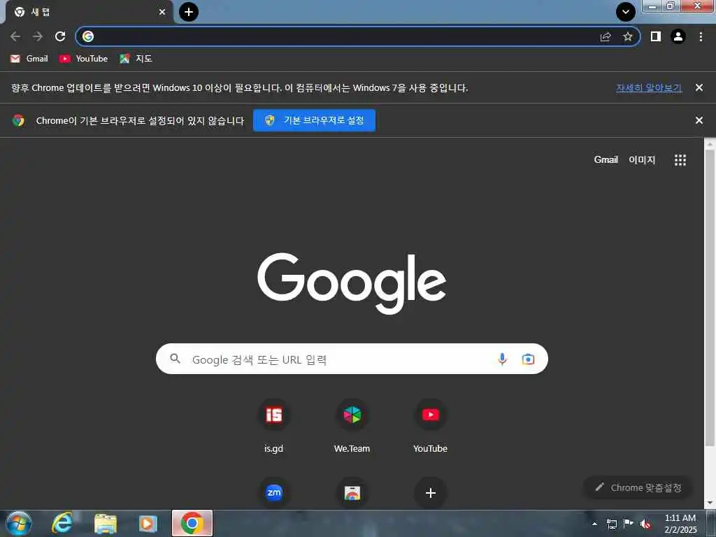Select the 새 탭 tab
The image size is (716, 537).
pos(87,12)
